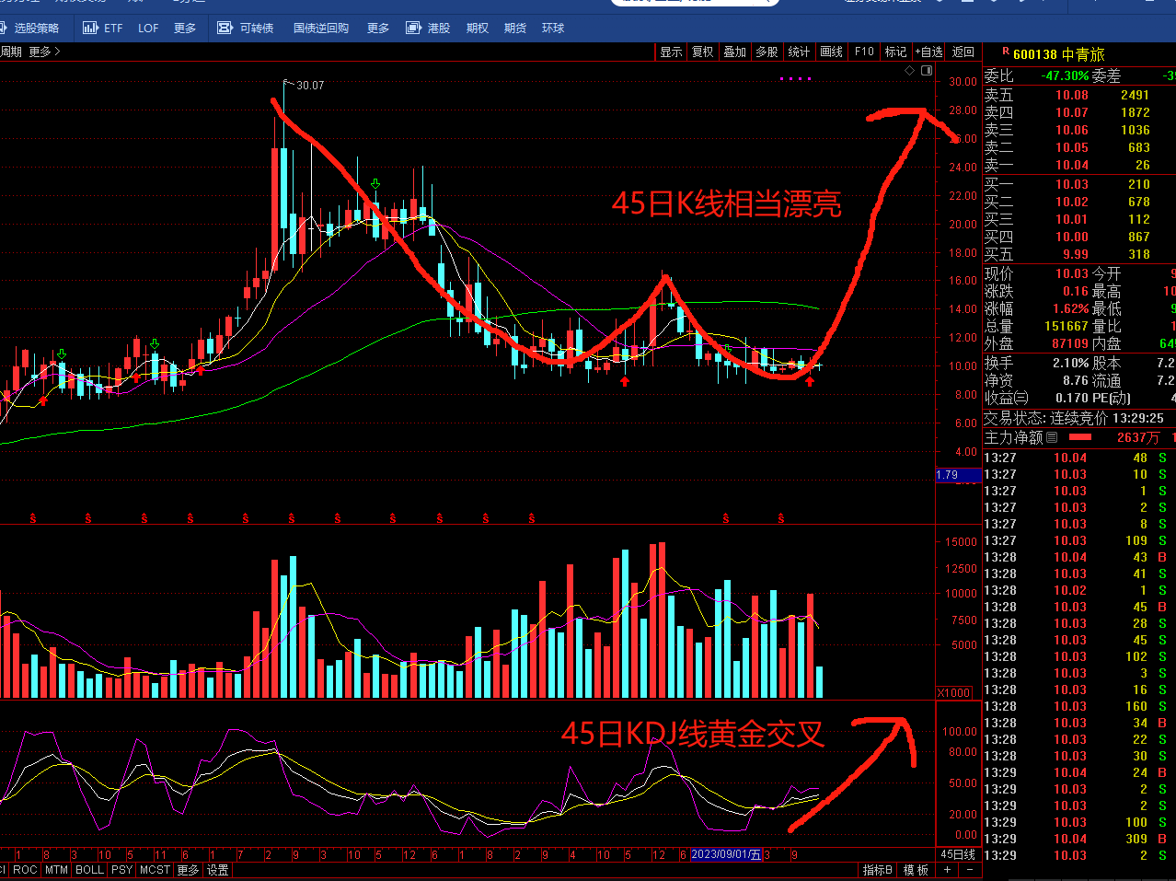Click the 总量 value 151667
Screen dimensions: 1176x881
click(1066, 326)
